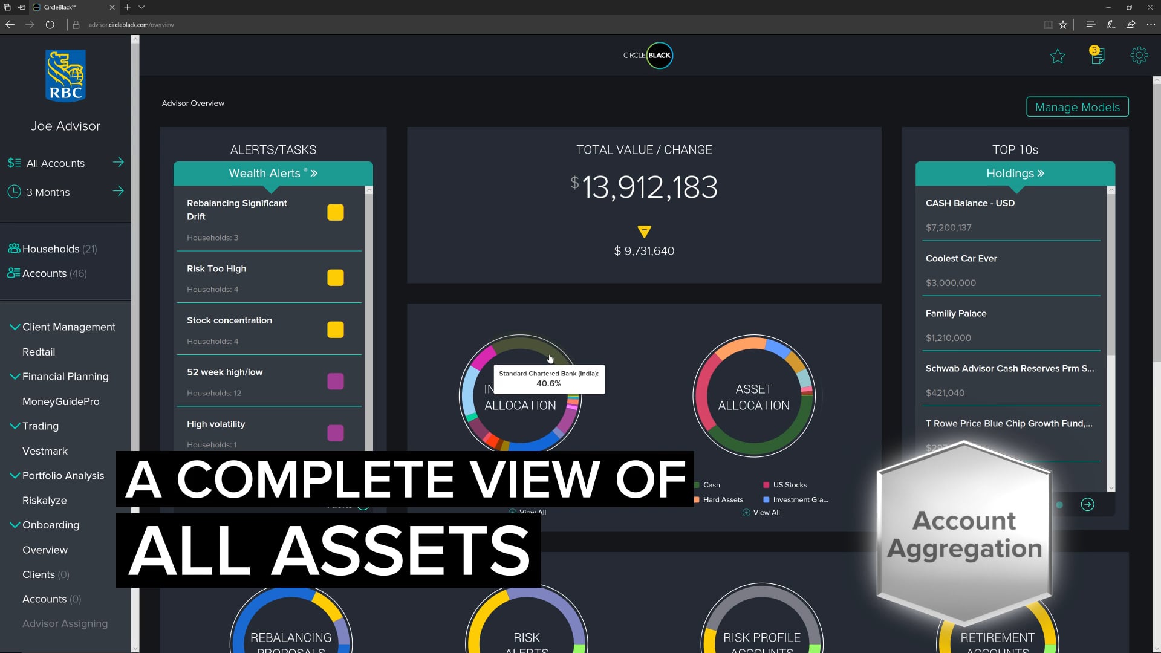Open MoneyGuidePro menu item
1161x653 pixels.
pos(61,401)
